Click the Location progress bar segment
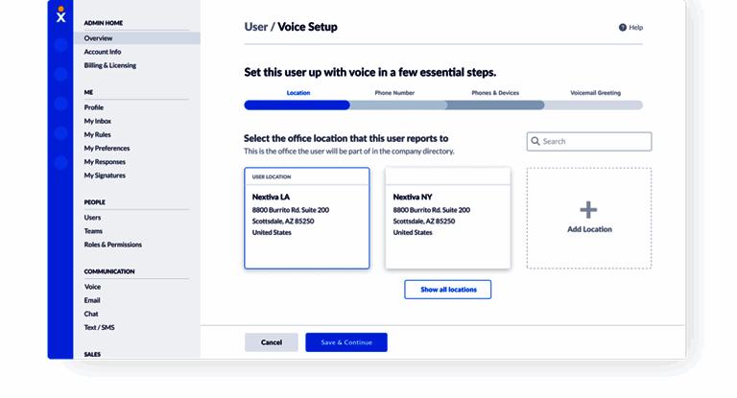The height and width of the screenshot is (398, 737). coord(297,105)
